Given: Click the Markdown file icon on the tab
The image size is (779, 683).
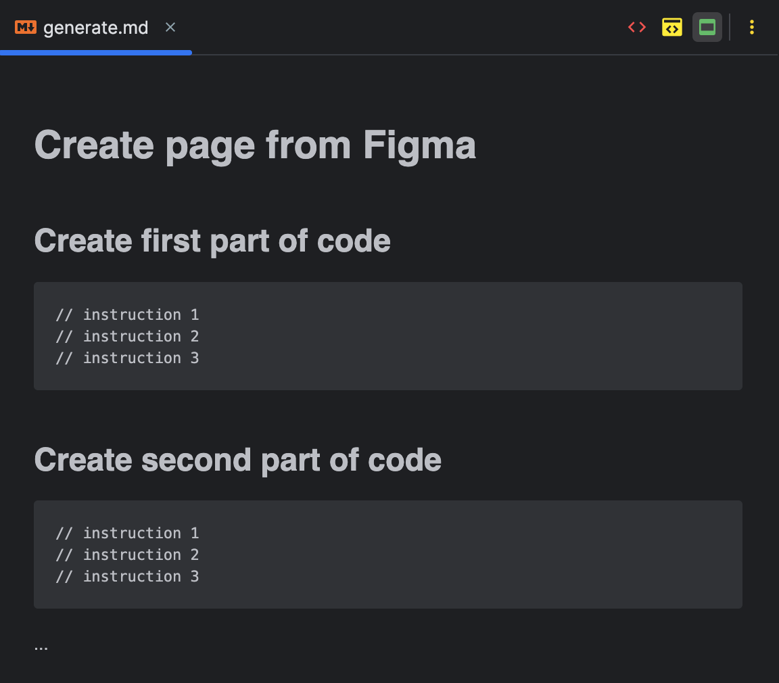Looking at the screenshot, I should point(24,27).
